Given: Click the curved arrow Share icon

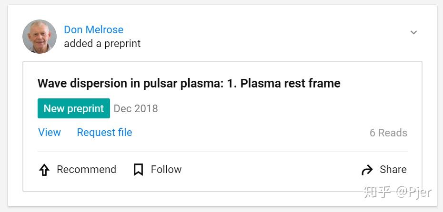Looking at the screenshot, I should [367, 170].
